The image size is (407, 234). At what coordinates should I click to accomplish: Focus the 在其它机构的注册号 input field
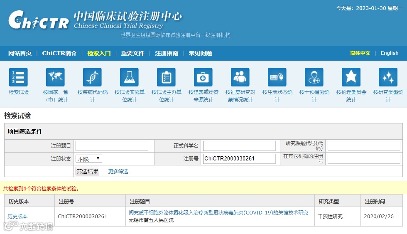(364, 159)
